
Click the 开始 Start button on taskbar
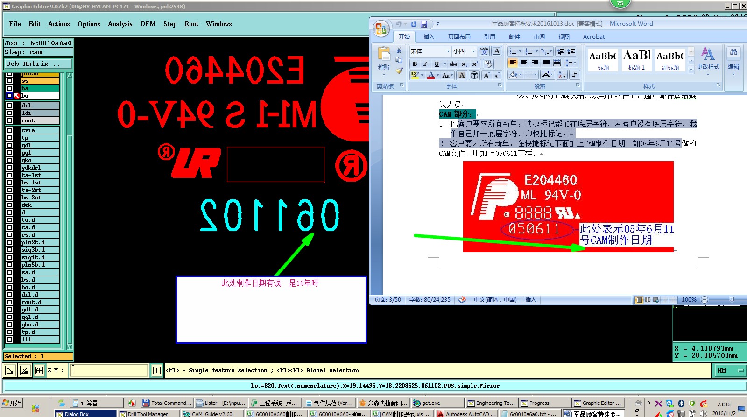click(13, 403)
